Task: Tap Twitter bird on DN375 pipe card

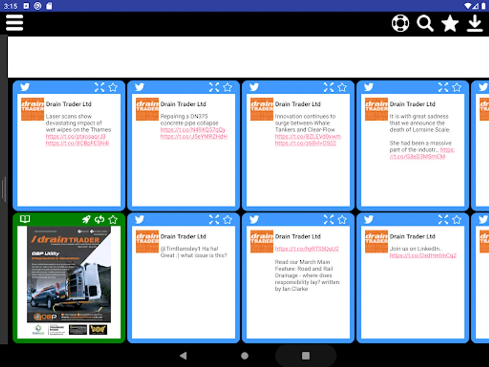Action: [x=139, y=87]
